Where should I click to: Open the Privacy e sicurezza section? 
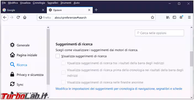pos(27,75)
